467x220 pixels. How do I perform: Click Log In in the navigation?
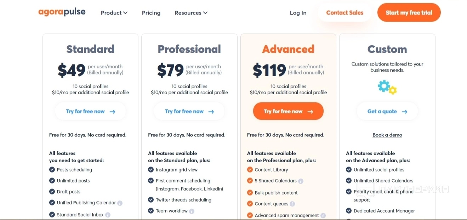click(x=298, y=13)
